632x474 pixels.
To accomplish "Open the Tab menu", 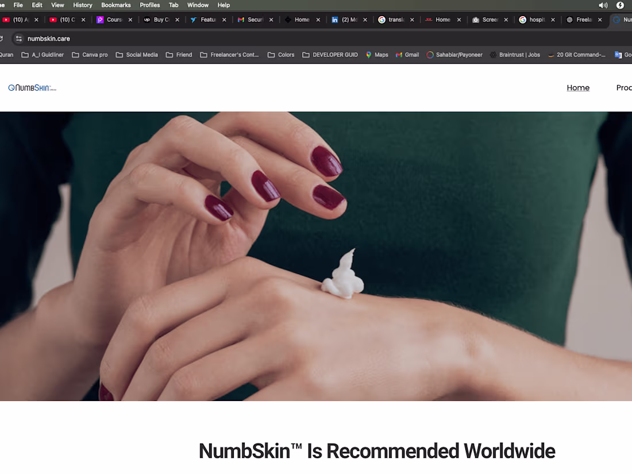I will click(x=174, y=5).
